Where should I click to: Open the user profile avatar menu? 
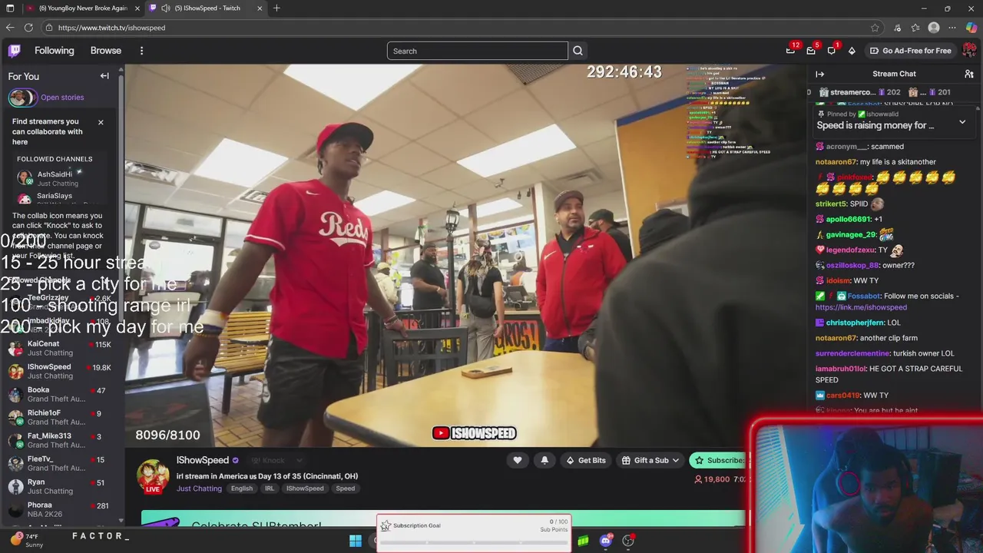(969, 51)
